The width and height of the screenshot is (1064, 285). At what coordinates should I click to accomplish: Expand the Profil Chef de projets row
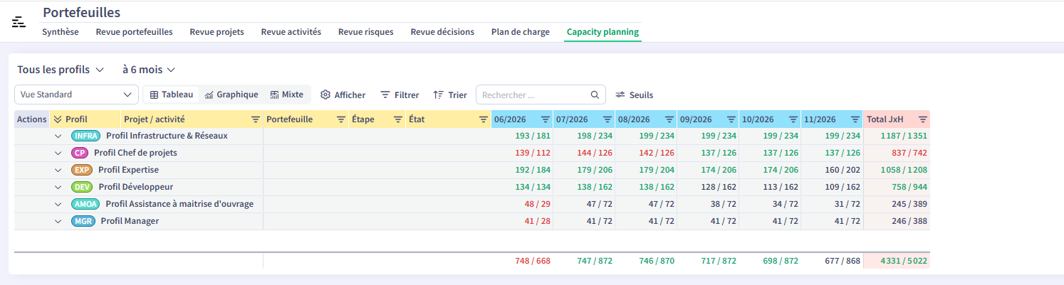click(x=58, y=153)
